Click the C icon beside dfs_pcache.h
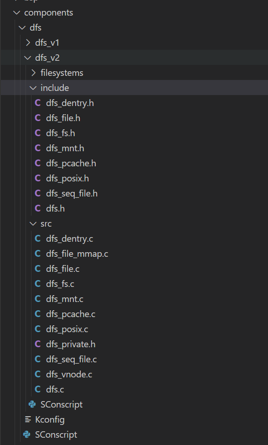The height and width of the screenshot is (445, 268). pos(38,163)
